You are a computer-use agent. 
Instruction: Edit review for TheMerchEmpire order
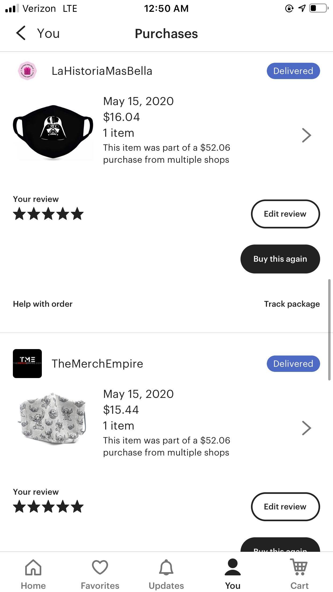[x=285, y=507]
